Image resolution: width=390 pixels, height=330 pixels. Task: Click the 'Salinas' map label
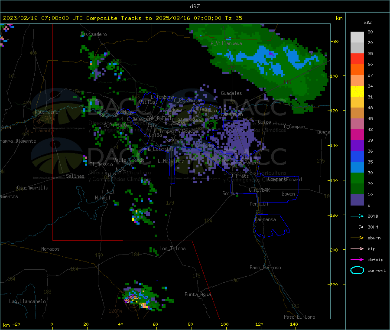pos(75,176)
